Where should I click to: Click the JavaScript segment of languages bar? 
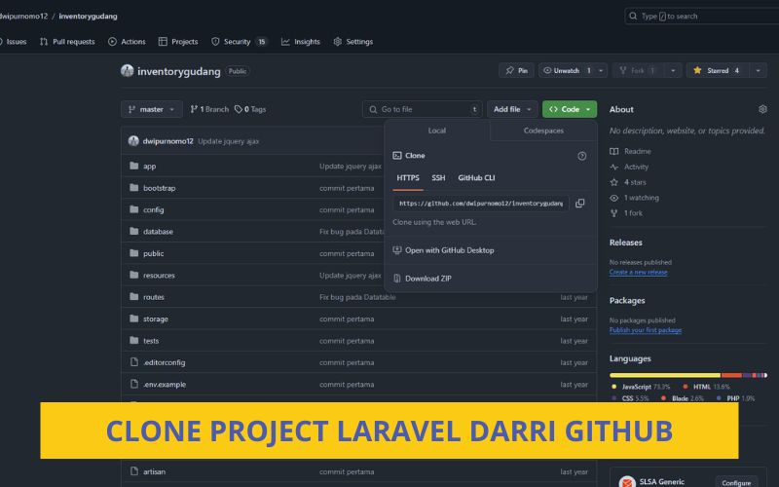coord(665,375)
